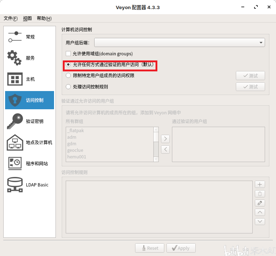Open the 地点及计算机 page
This screenshot has width=276, height=256.
click(x=30, y=142)
